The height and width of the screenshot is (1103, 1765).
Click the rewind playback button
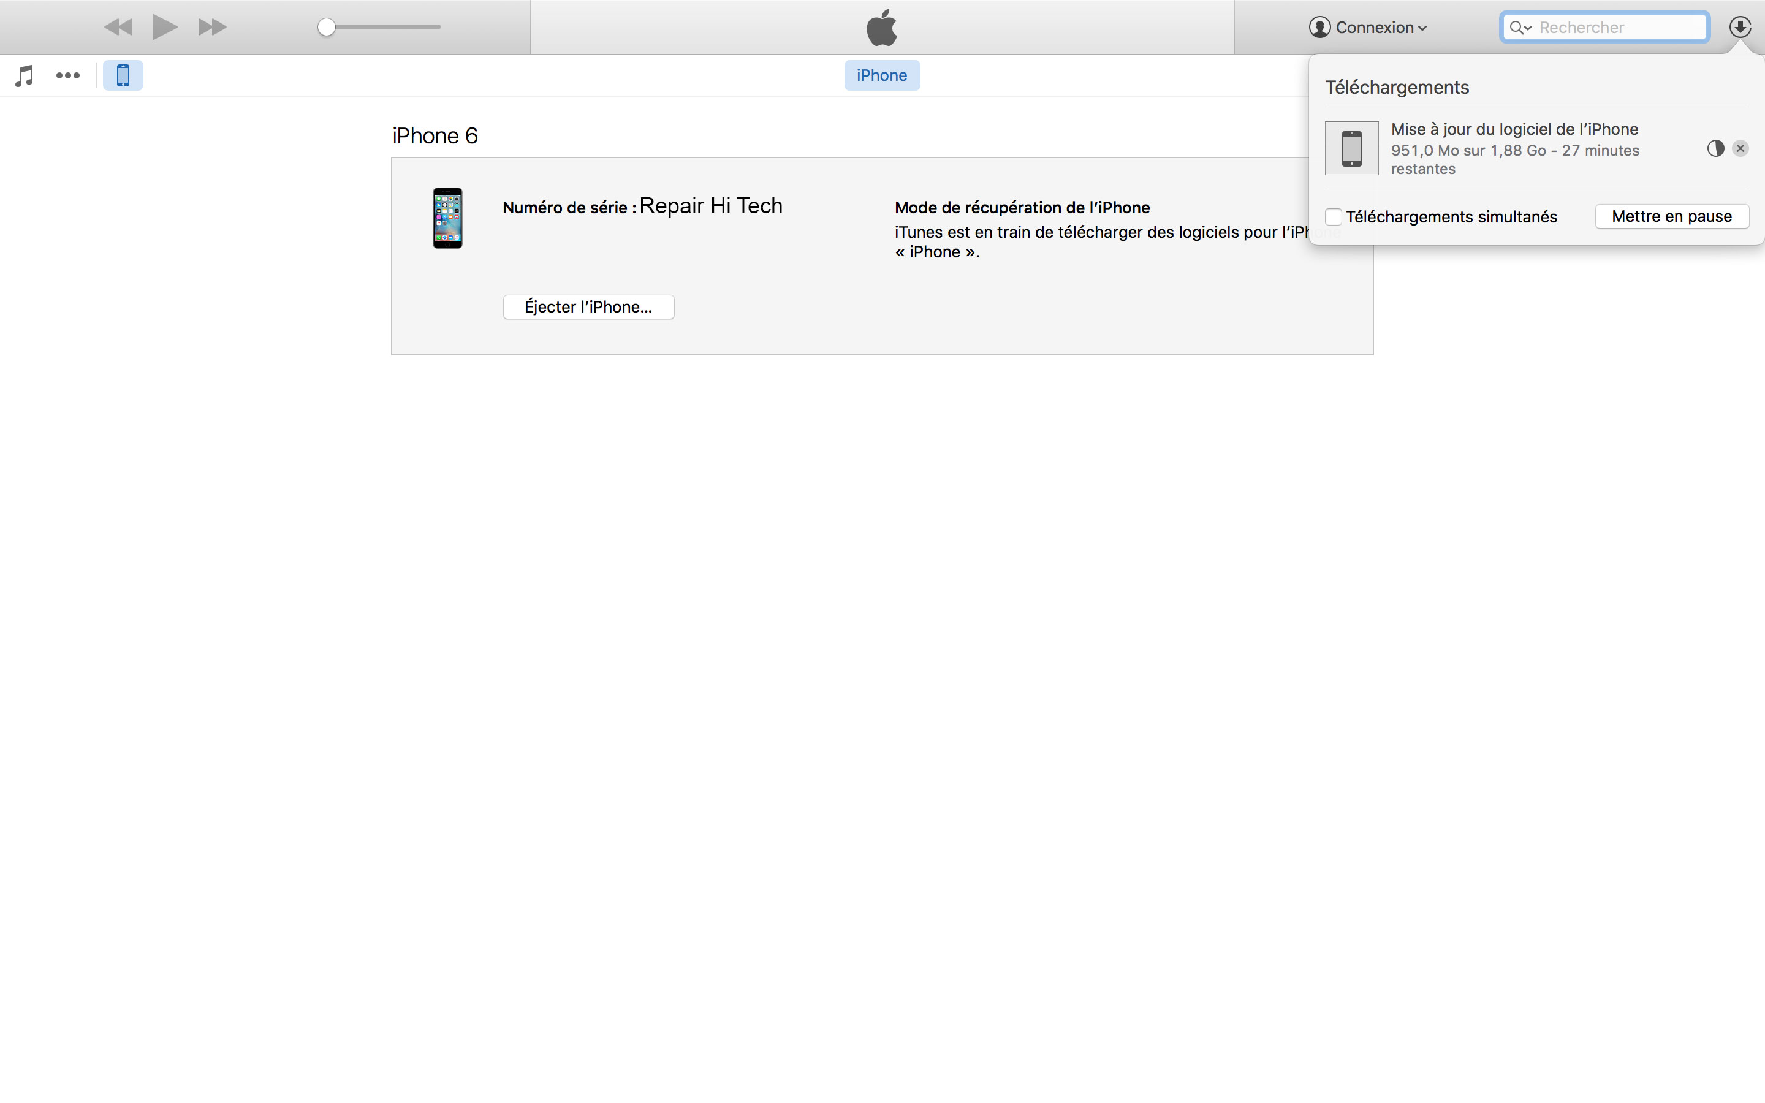click(118, 27)
